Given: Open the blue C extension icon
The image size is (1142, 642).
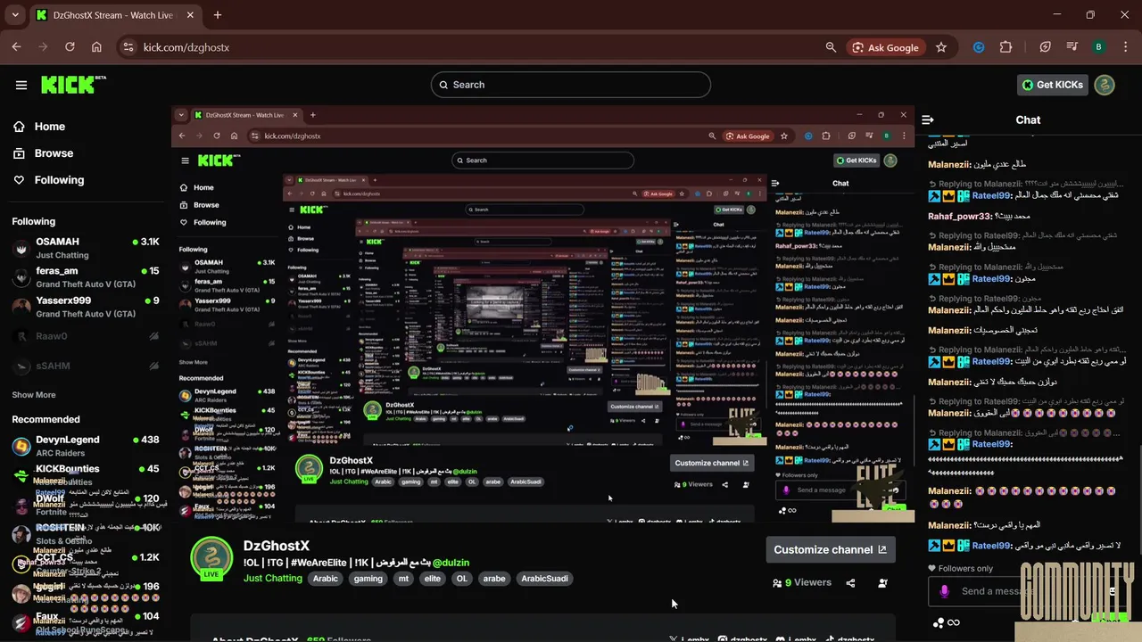Looking at the screenshot, I should point(979,47).
